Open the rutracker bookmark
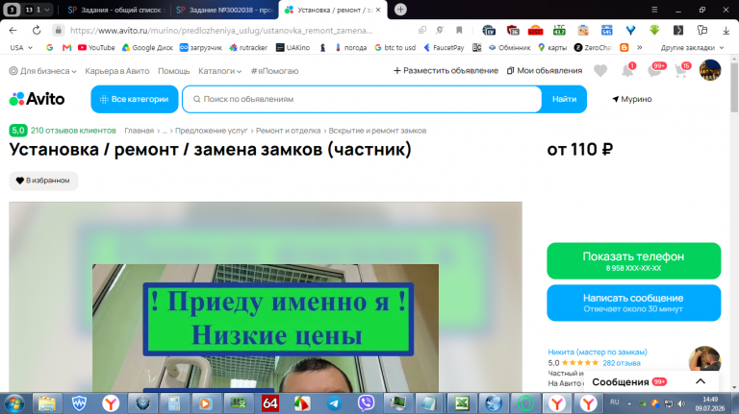739x414 pixels. (x=248, y=47)
